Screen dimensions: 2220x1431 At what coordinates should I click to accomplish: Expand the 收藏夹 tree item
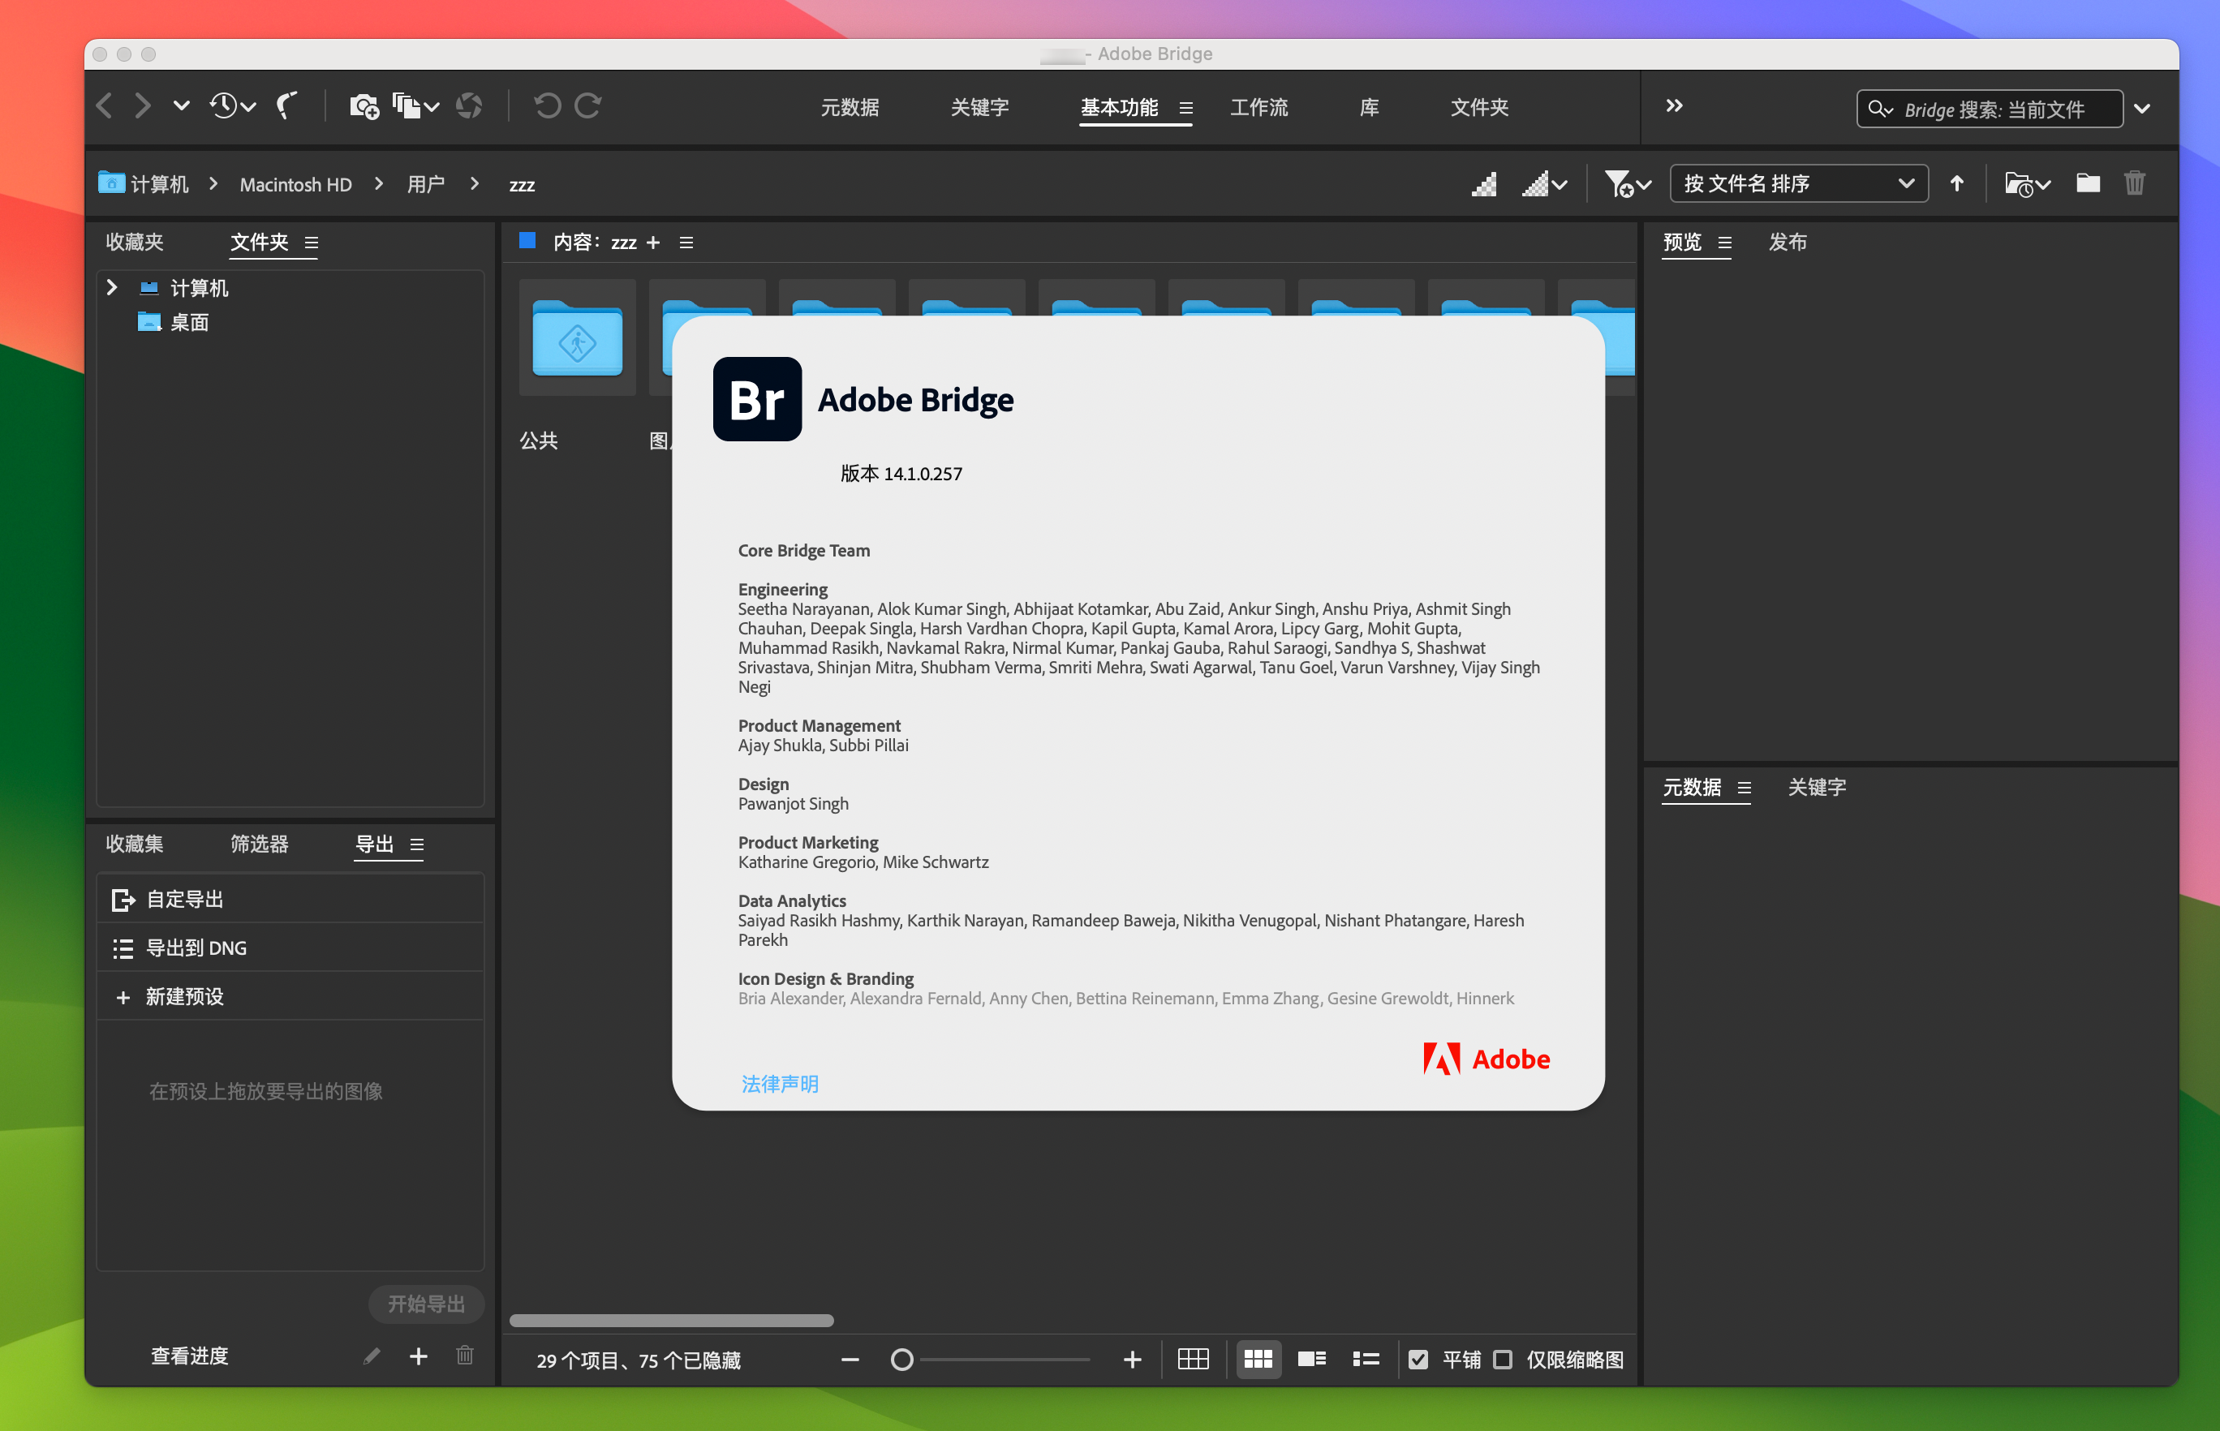pyautogui.click(x=112, y=288)
